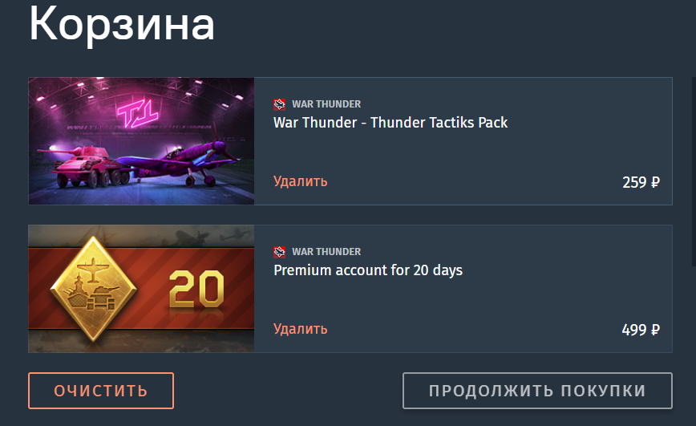
Task: Click the WAR THUNDER label of the first item
Action: pos(326,104)
